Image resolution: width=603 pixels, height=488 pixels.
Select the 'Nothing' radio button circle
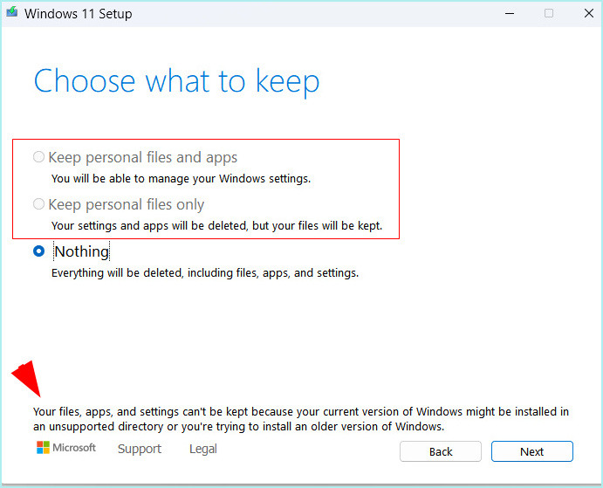[38, 251]
